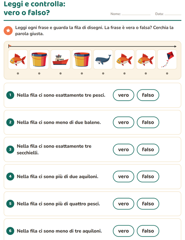Click the fish picture next to the kite
Screen dimensions: 185x240
[146, 59]
